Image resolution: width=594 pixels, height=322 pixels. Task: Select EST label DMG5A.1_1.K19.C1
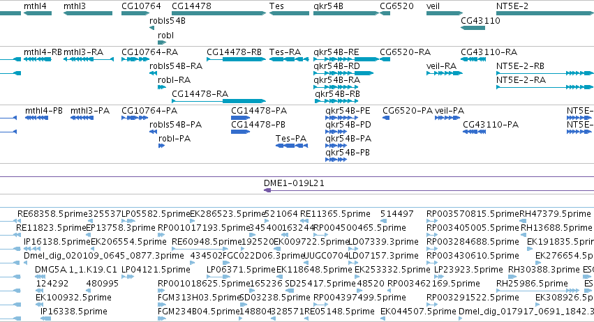[76, 270]
